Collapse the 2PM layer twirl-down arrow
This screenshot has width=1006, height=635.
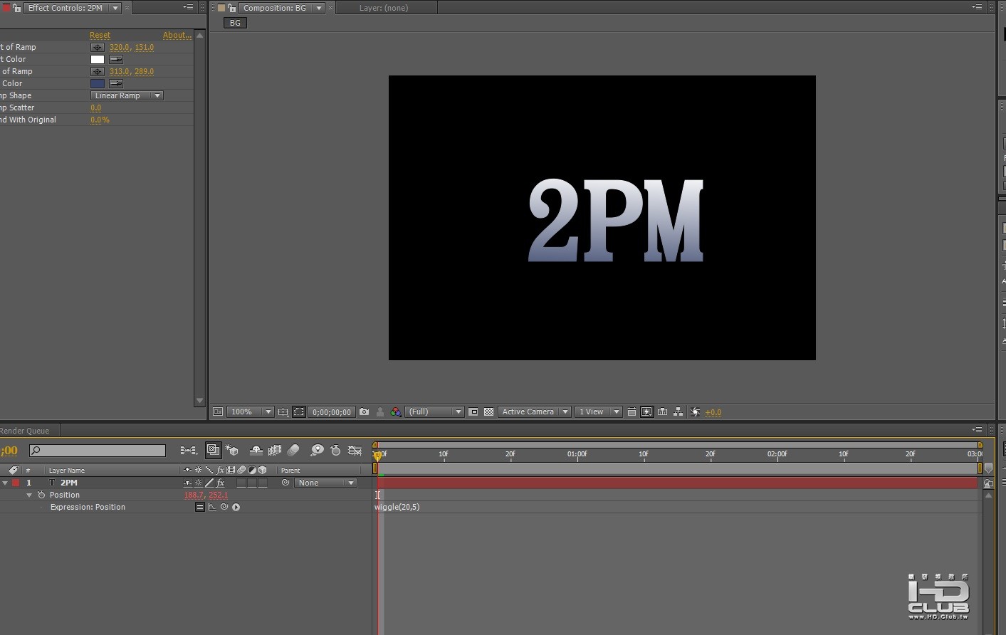pyautogui.click(x=6, y=483)
